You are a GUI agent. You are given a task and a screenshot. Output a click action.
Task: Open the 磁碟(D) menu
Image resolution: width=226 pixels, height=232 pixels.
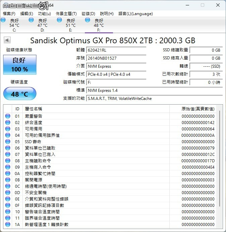89,14
